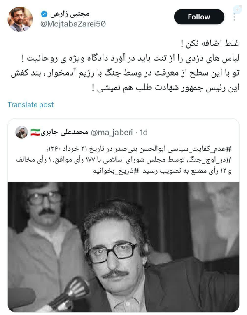Click the Follow button

pos(199,17)
